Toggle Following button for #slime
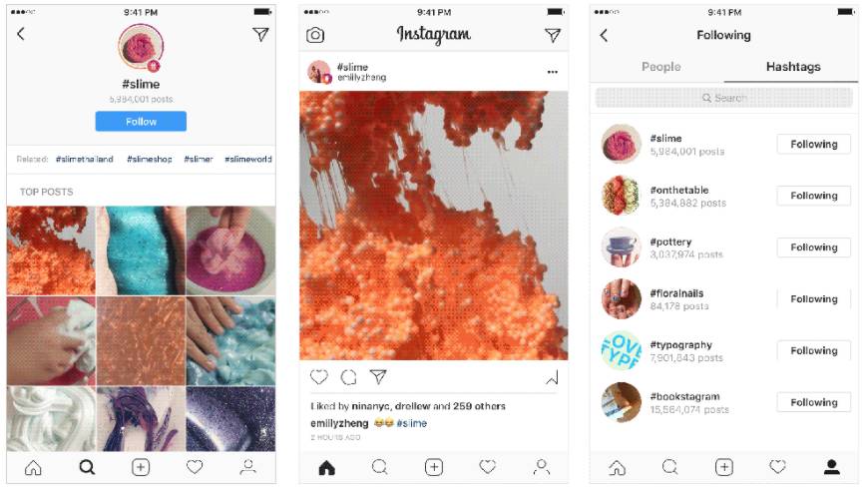This screenshot has width=868, height=489. tap(814, 144)
